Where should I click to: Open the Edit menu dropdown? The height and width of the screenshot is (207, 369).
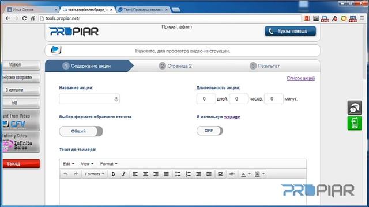coord(69,164)
